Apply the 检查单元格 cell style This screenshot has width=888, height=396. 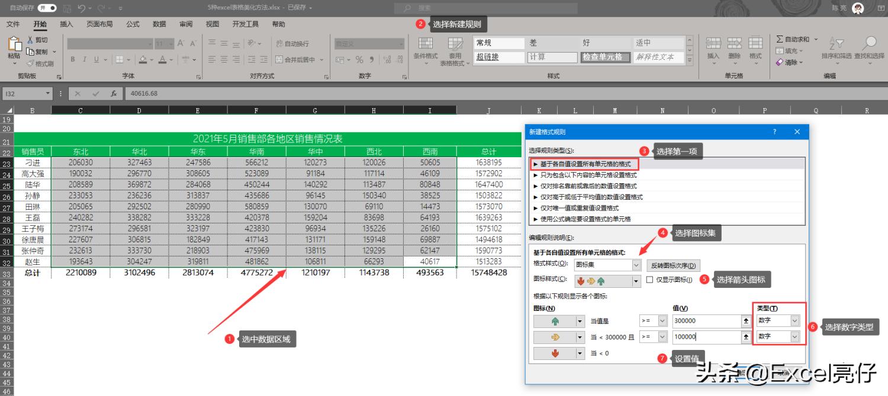pos(604,57)
